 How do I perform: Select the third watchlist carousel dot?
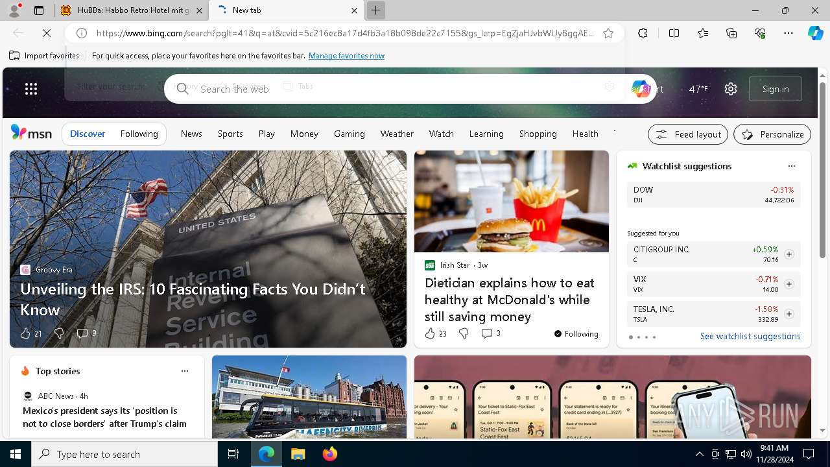(646, 337)
